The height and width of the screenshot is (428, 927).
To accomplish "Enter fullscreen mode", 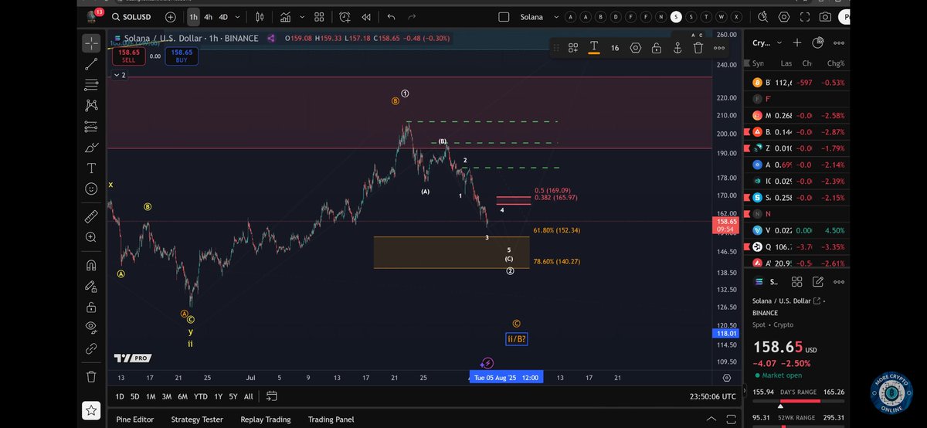I will point(805,16).
